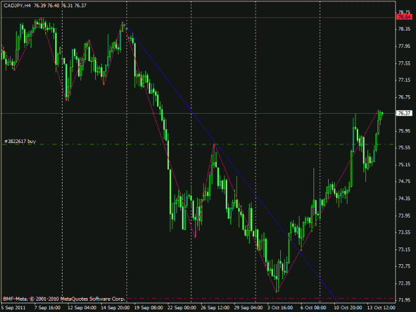Click the 19 Sep 08:00 time label
Viewport: 416px width, 312px height.
point(148,308)
